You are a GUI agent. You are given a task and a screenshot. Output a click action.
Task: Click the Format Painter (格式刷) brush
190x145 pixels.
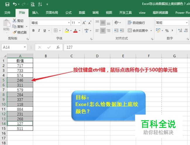(x=15, y=32)
